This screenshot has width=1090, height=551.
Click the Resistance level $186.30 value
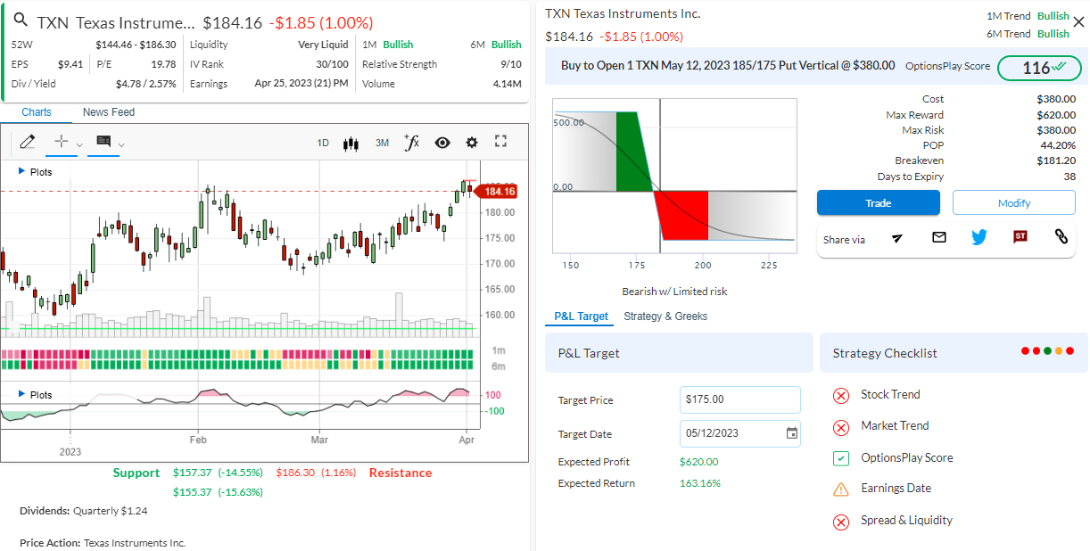(x=295, y=473)
